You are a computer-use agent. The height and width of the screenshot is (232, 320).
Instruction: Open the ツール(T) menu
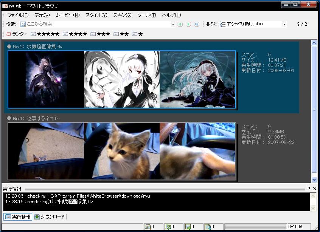pos(146,15)
